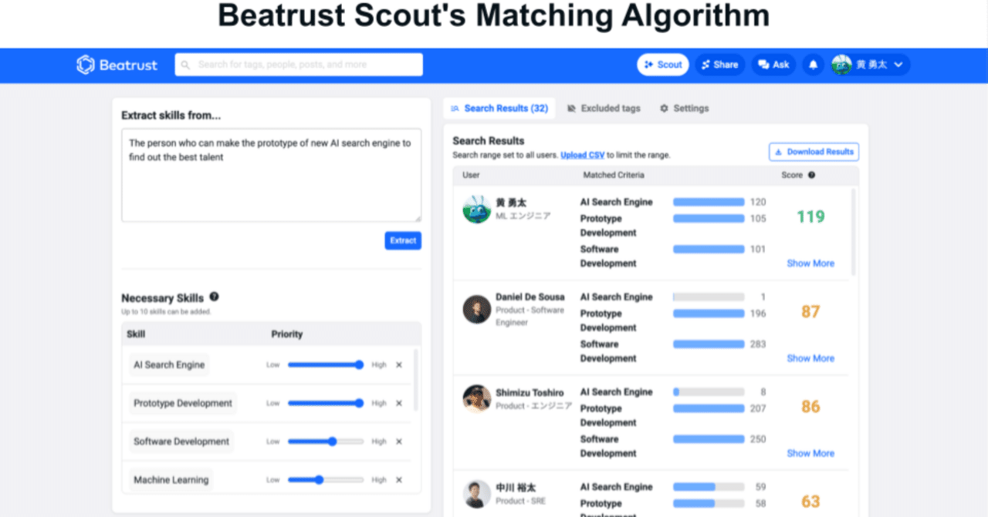Expand Show More for Daniel De Sousa
This screenshot has height=517, width=988.
click(810, 358)
